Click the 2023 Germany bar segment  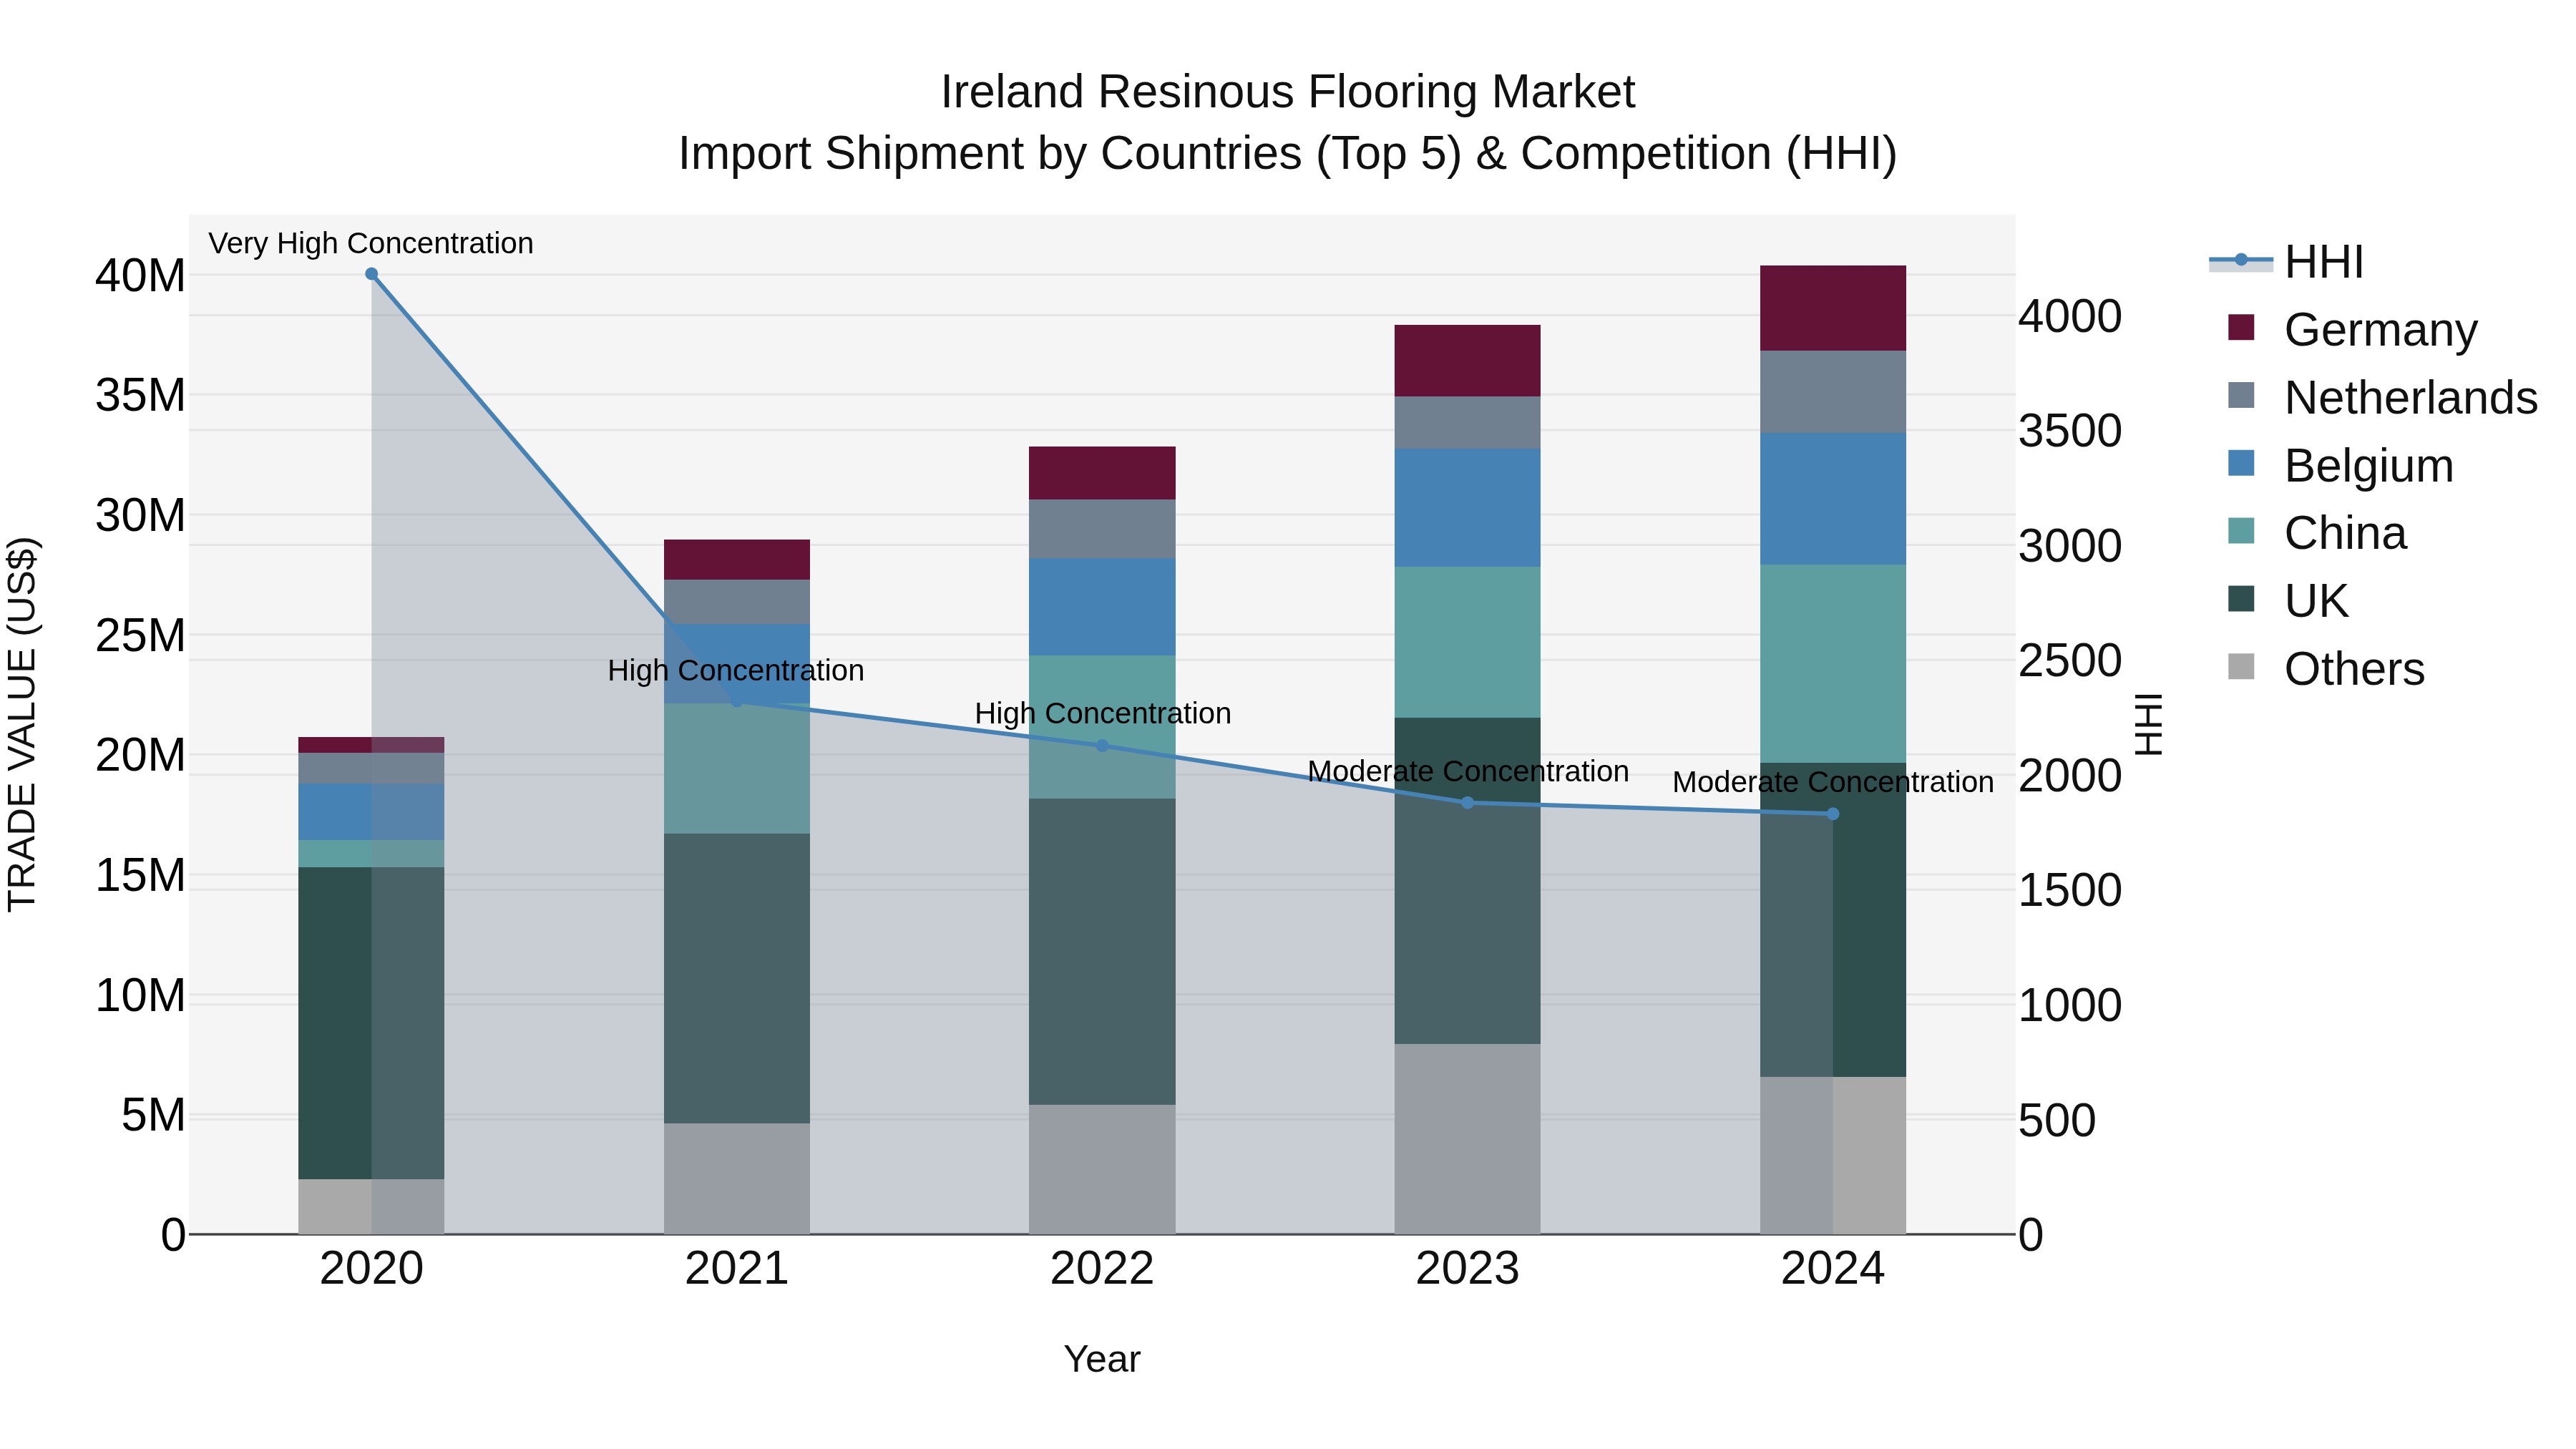click(1468, 361)
